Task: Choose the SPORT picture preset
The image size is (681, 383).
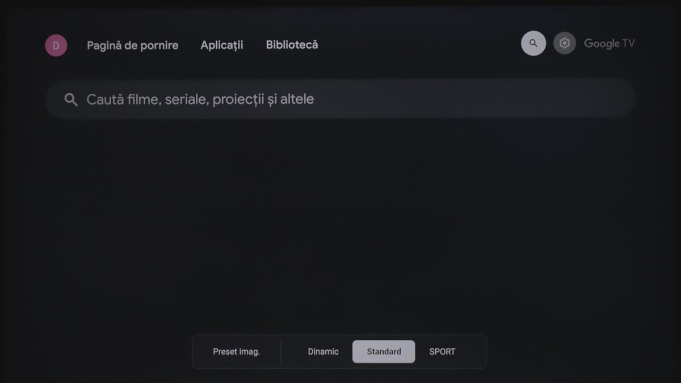Action: click(x=442, y=352)
